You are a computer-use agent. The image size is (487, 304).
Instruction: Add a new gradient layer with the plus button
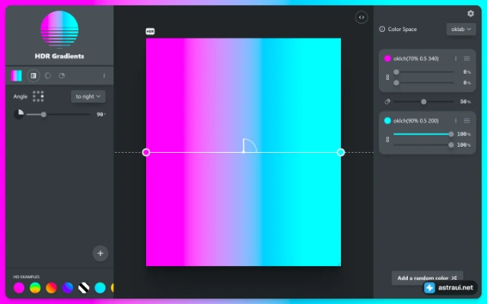[x=100, y=253]
